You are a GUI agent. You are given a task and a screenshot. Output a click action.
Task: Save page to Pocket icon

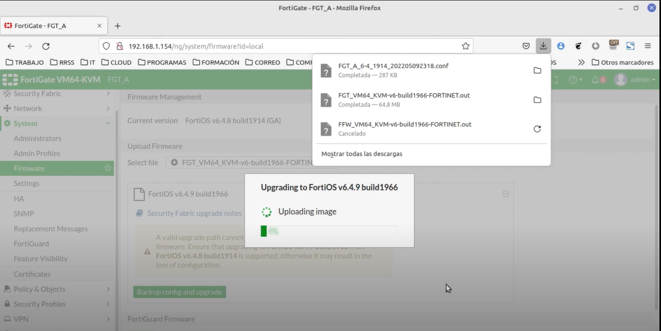pos(526,46)
